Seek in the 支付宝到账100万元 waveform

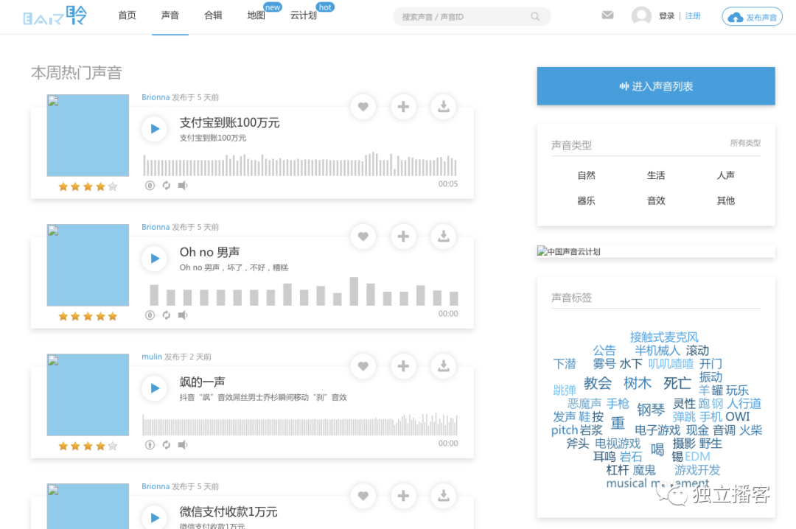pos(300,164)
